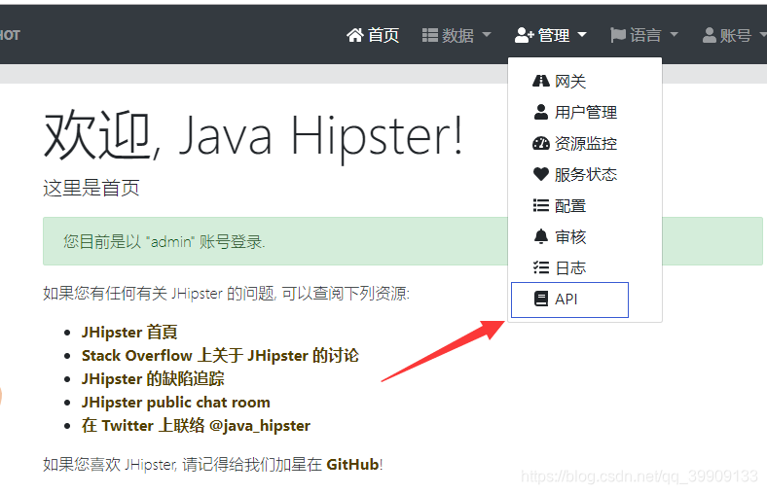Viewport: 767px width, 494px height.
Task: Select 资源监控 from the admin menu
Action: [x=585, y=143]
